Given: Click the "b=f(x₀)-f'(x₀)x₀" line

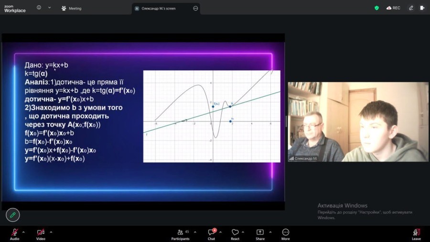Looking at the screenshot, I should coord(49,142).
